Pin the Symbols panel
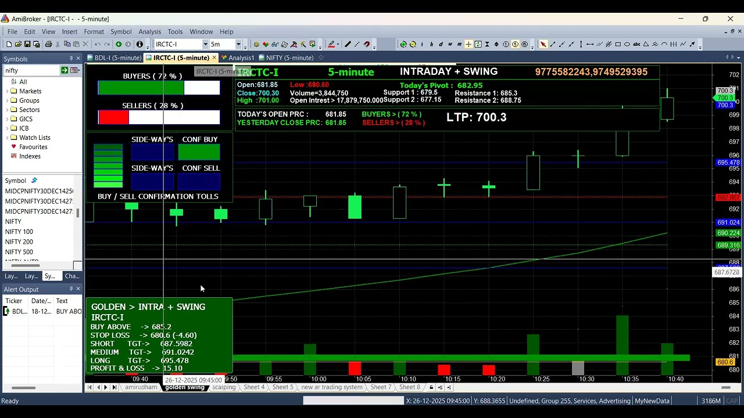This screenshot has width=744, height=418. click(x=71, y=59)
